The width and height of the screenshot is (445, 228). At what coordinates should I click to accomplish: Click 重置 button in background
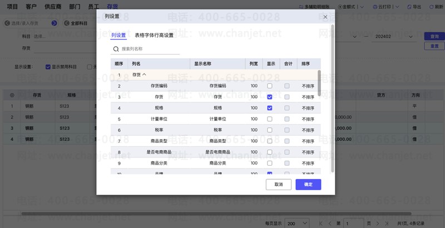tap(434, 46)
